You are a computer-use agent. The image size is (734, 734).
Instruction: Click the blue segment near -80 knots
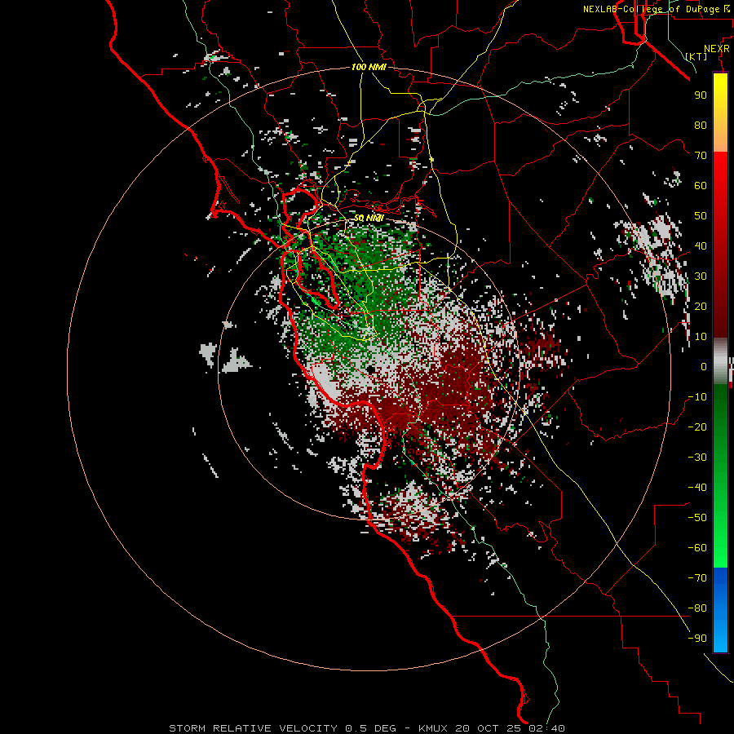tap(720, 604)
